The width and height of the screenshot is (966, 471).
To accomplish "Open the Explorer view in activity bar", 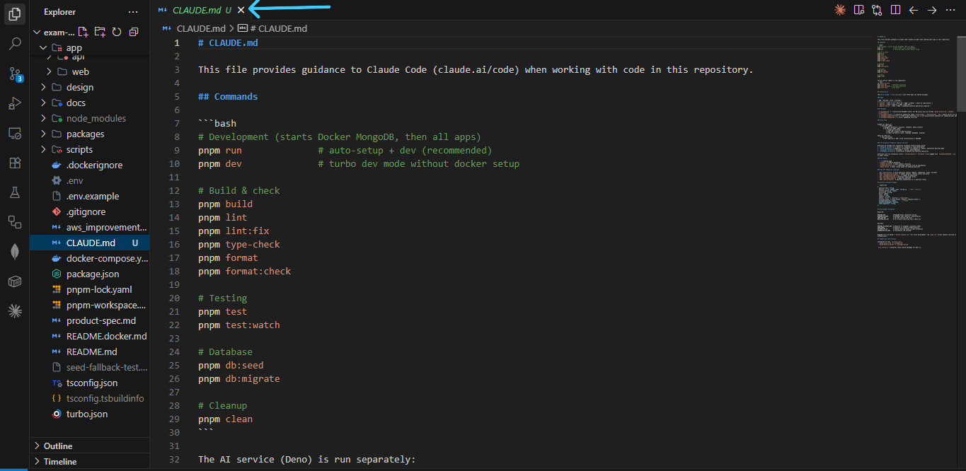I will (x=14, y=13).
